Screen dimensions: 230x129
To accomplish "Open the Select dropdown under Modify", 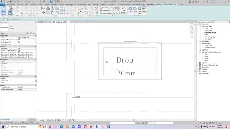I will 3,16.
